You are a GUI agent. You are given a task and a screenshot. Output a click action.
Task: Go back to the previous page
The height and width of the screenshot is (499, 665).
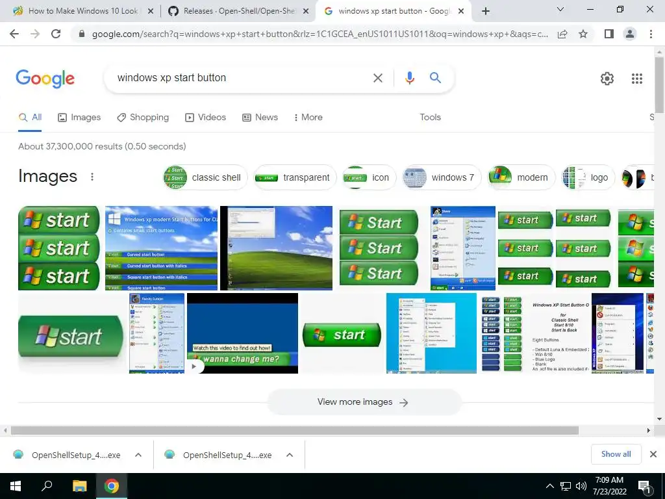point(14,34)
